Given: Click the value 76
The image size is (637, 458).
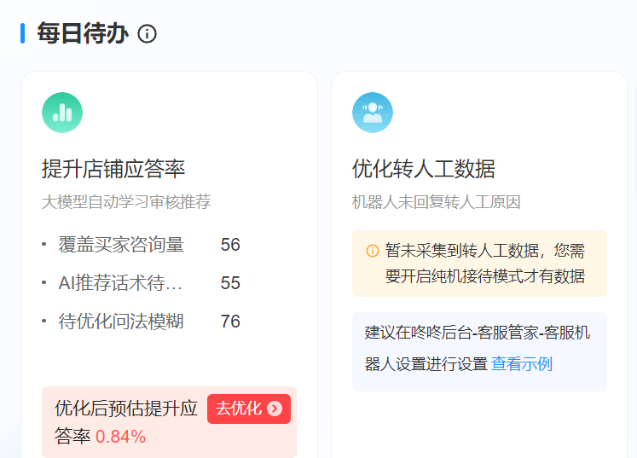Looking at the screenshot, I should pyautogui.click(x=230, y=322).
